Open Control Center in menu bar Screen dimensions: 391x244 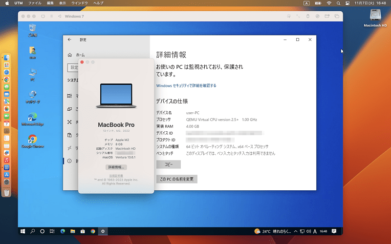348,3
